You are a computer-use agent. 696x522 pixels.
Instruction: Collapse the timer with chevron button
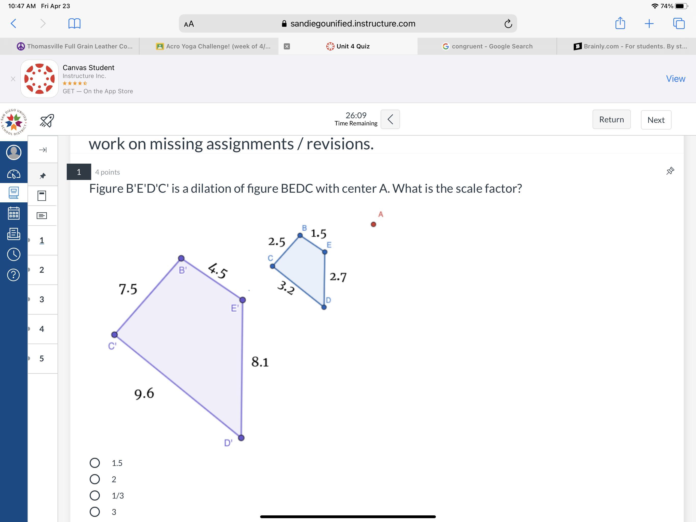[x=390, y=119]
